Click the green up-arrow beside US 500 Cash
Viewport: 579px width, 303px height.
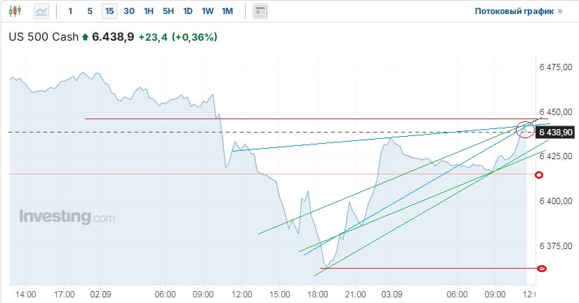(x=86, y=36)
